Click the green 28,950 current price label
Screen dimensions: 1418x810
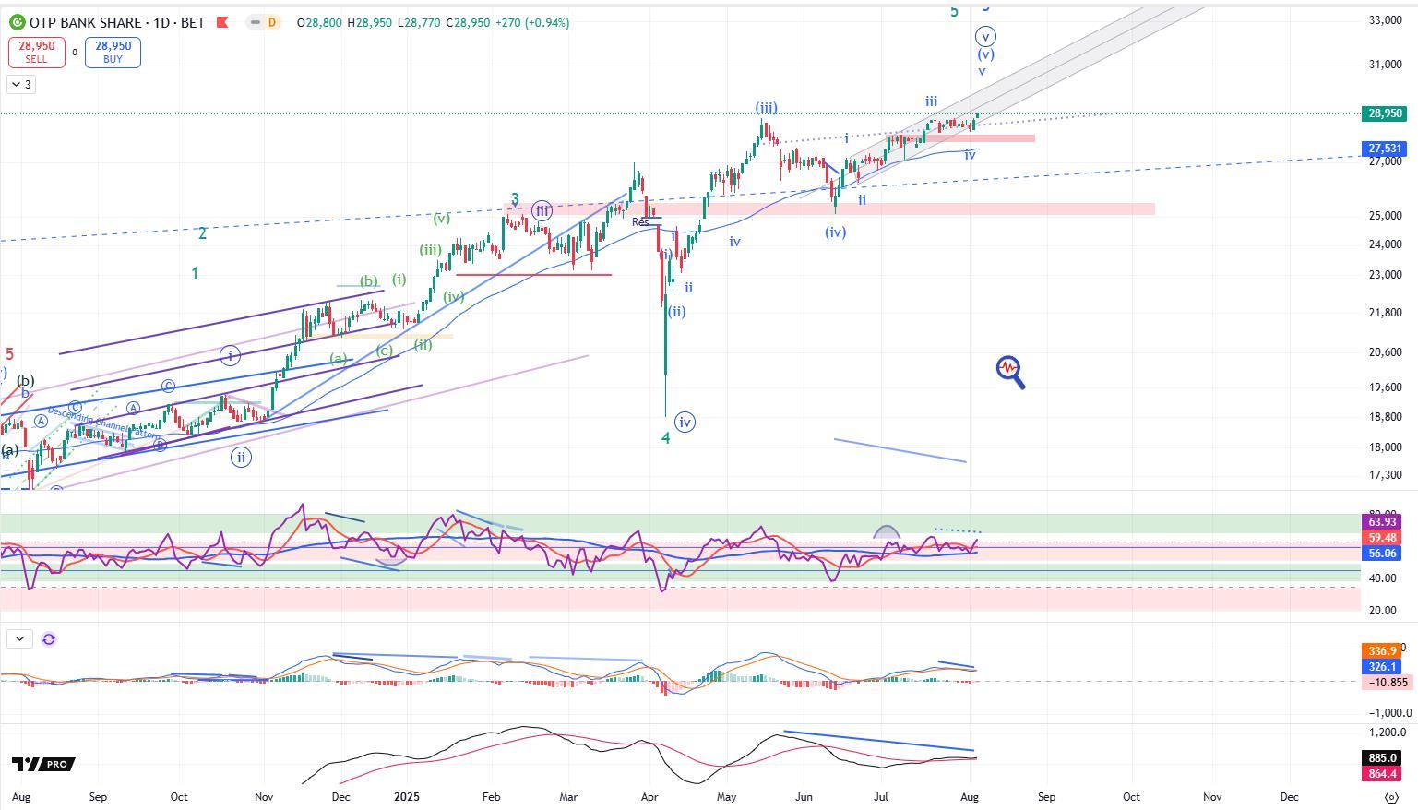(x=1385, y=113)
